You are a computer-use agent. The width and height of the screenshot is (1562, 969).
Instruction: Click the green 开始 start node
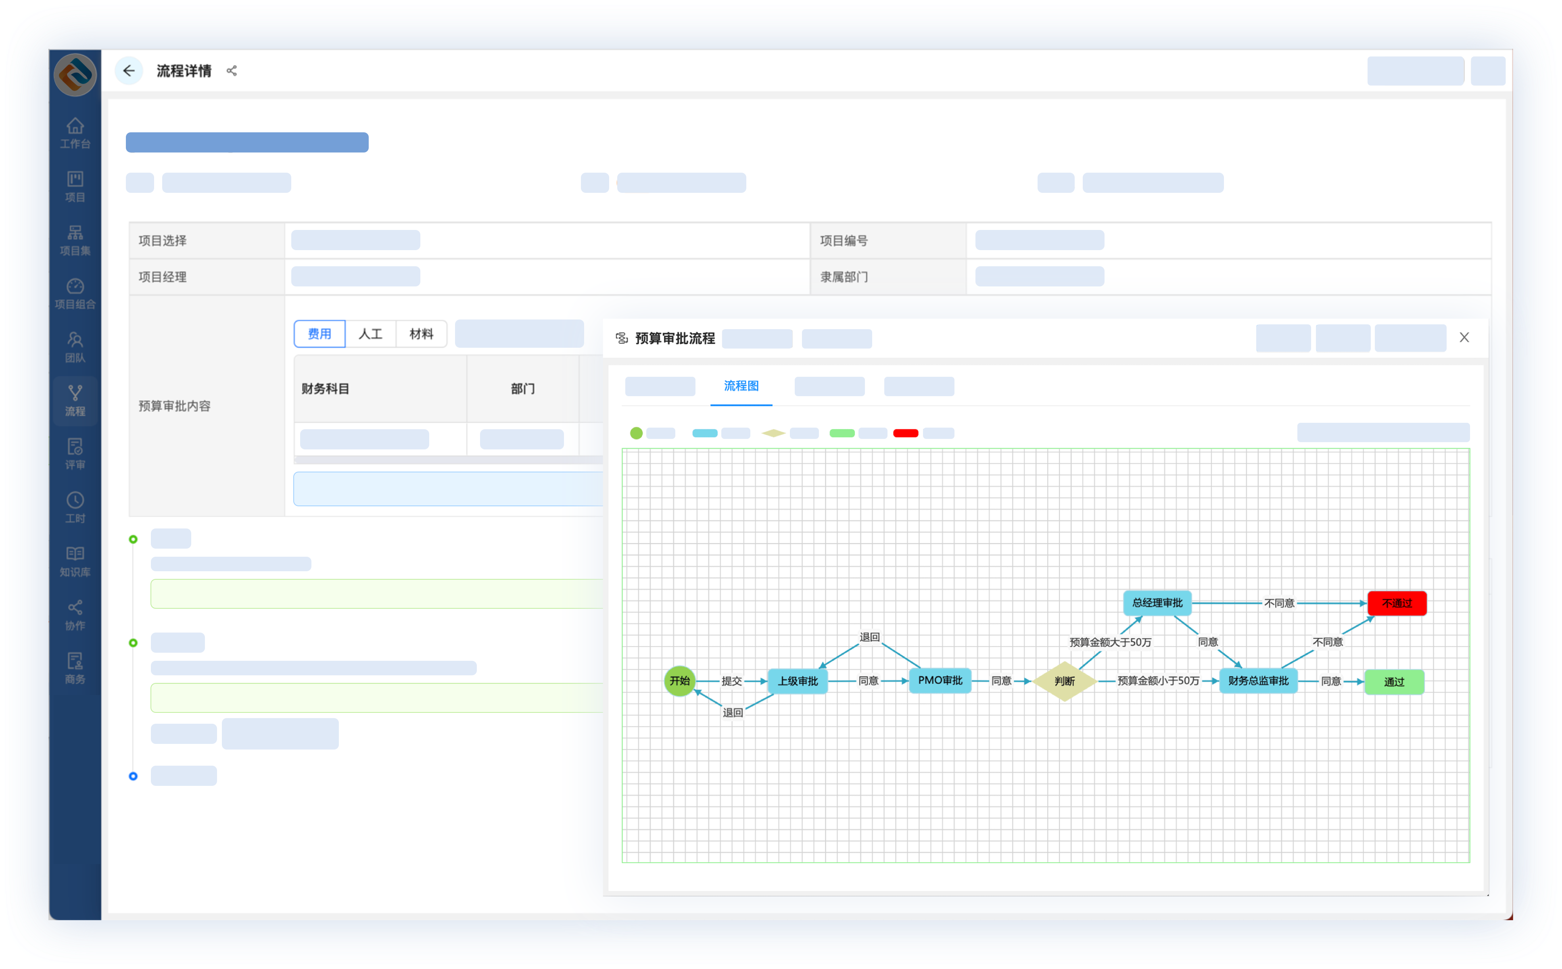pyautogui.click(x=679, y=681)
